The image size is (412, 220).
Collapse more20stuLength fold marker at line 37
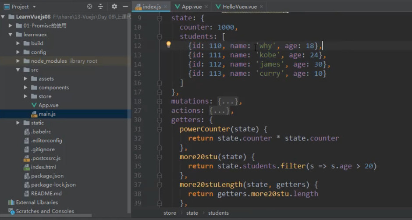coord(160,185)
